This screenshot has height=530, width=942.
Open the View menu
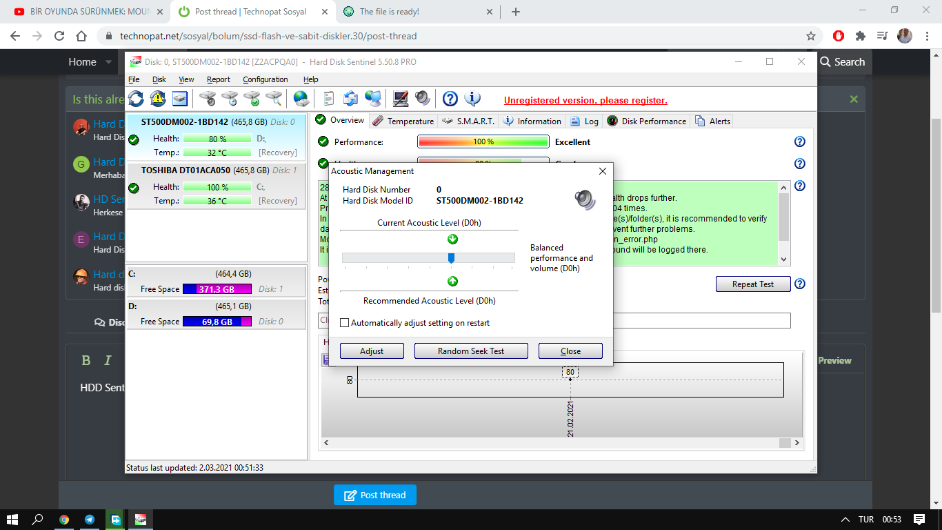186,79
